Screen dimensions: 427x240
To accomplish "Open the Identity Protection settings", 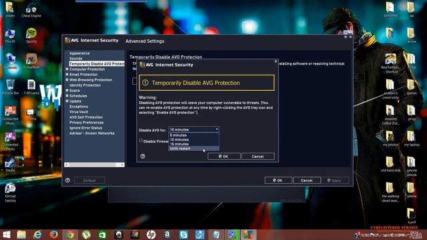I will click(x=85, y=85).
